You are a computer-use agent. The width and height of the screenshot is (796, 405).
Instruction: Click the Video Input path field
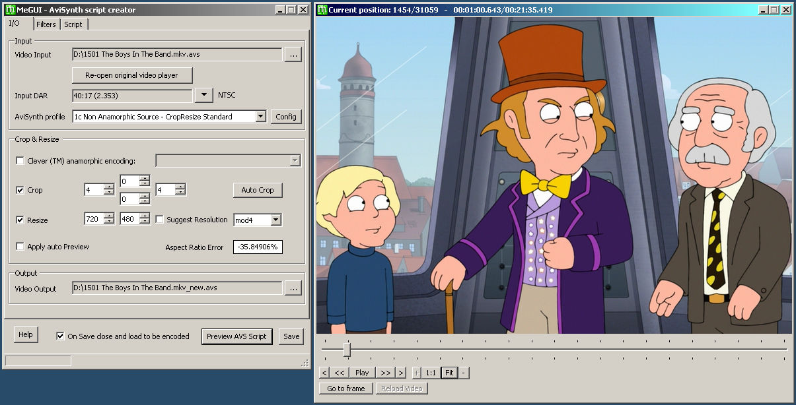(x=177, y=55)
